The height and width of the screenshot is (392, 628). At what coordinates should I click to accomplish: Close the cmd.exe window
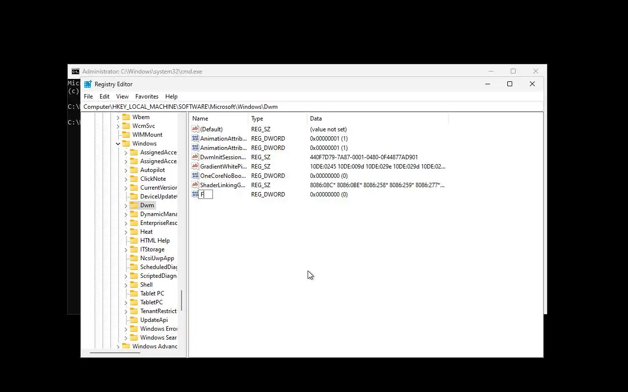536,71
